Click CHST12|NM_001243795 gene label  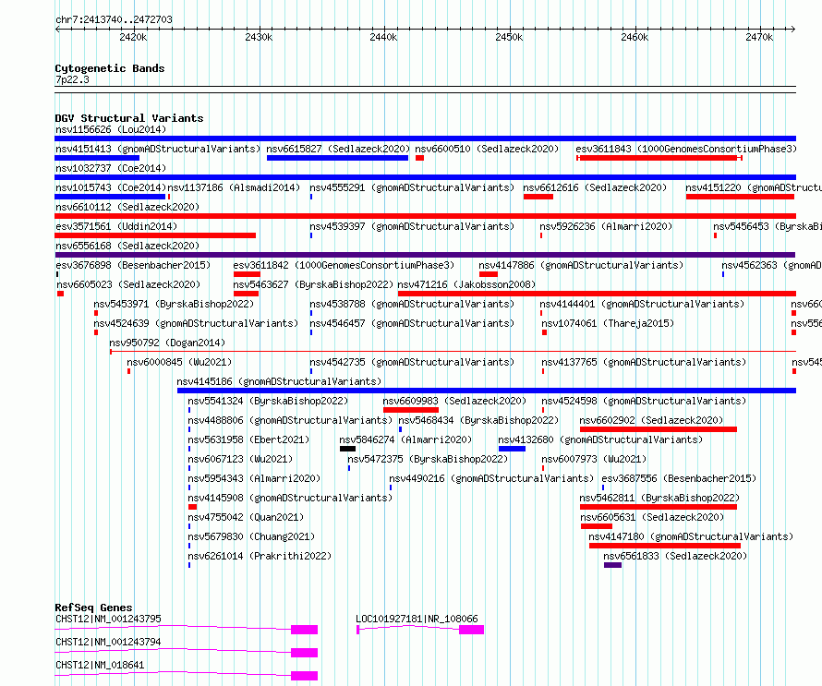108,619
